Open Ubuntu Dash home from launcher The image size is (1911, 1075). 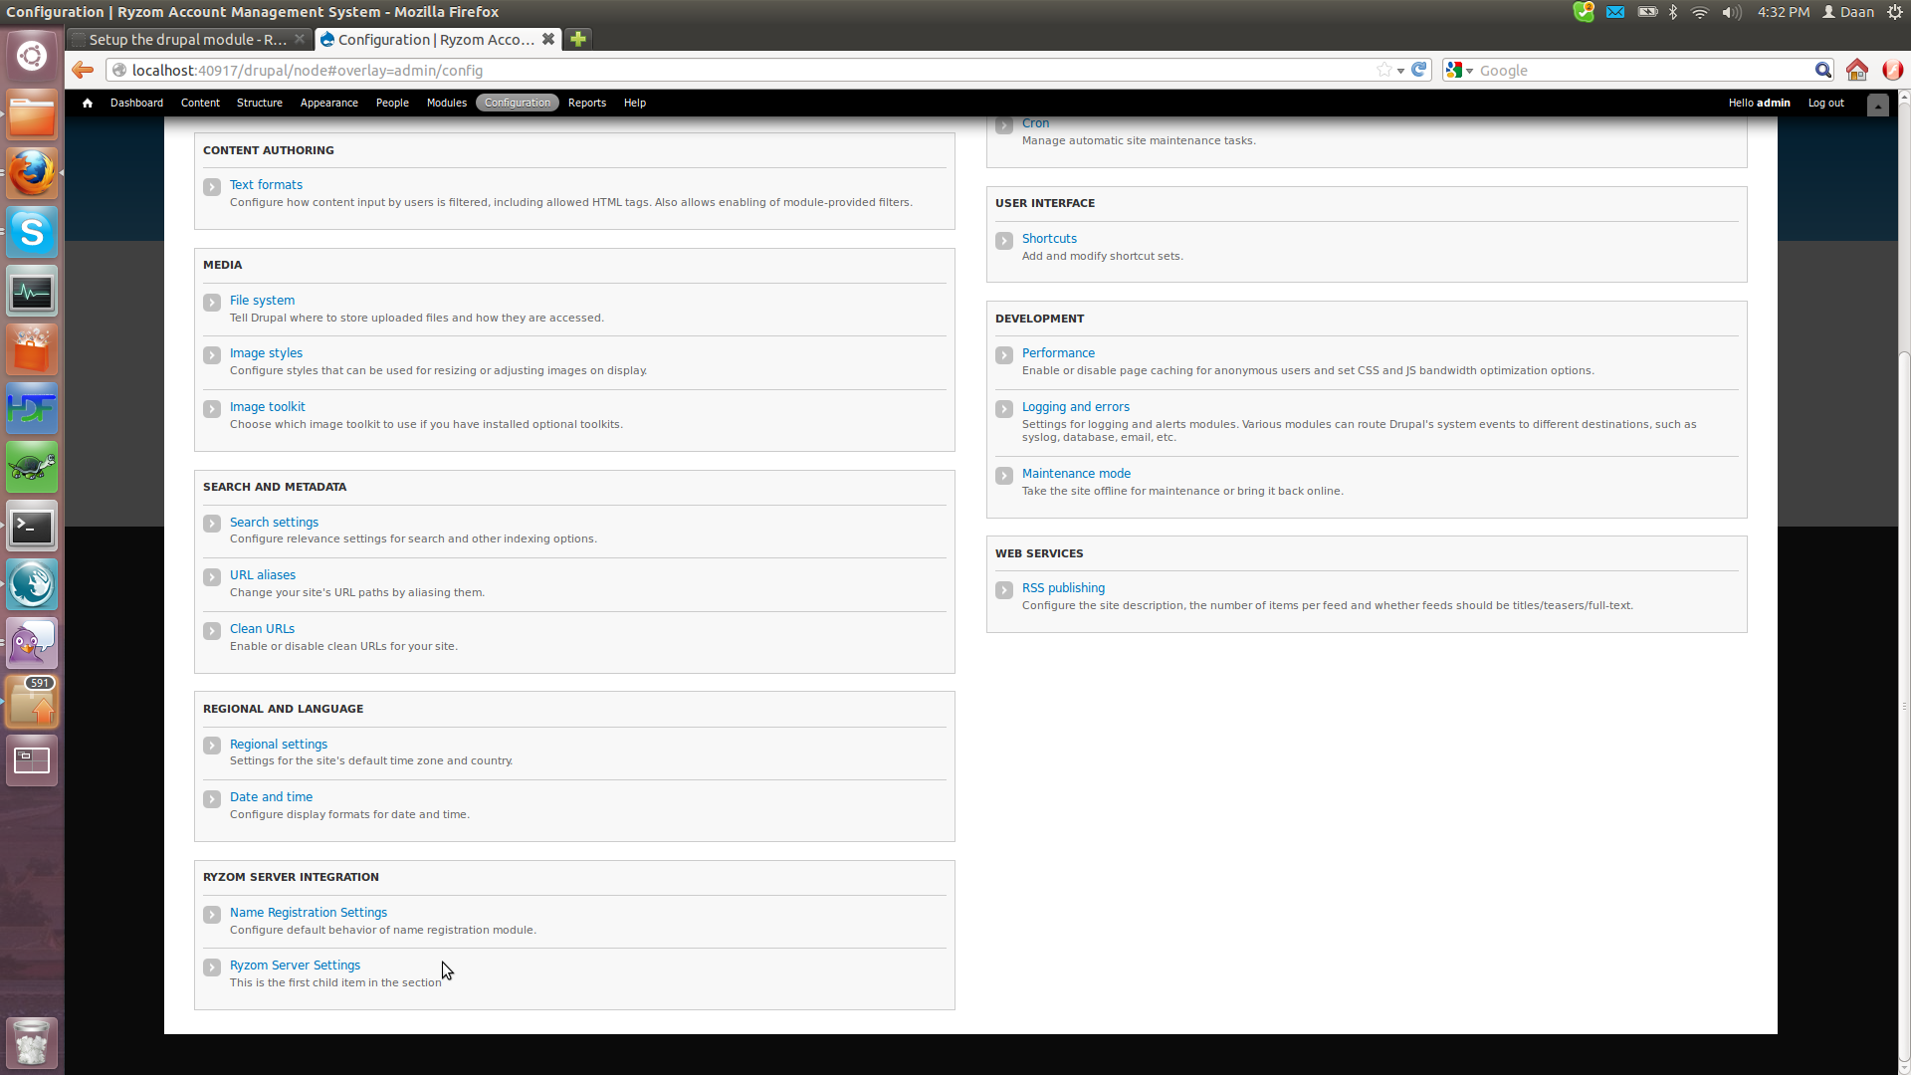click(32, 56)
